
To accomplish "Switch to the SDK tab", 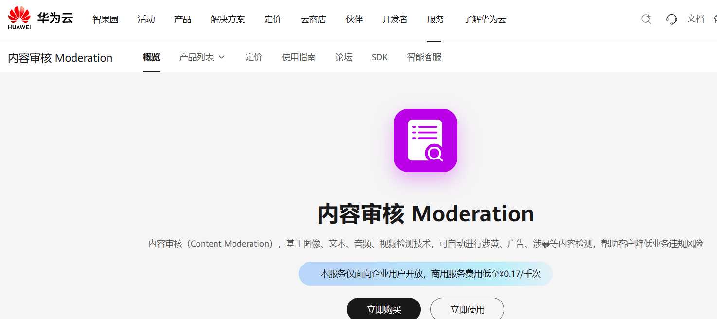I will (x=380, y=57).
